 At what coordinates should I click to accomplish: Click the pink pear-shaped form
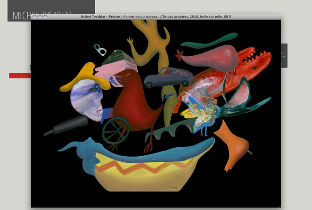[x=212, y=56]
